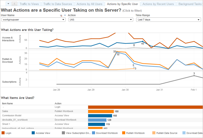The image size is (203, 138).
Task: Select the Commission Model Access View bar
Action: [100, 116]
